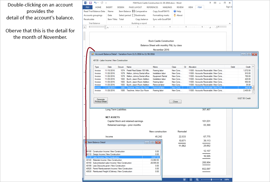The image size is (270, 182).
Task: Click Recalculate in Trial Balance group
Action: [x=89, y=19]
